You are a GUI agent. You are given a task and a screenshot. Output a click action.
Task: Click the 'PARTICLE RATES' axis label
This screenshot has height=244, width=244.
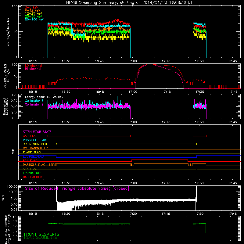[x=5, y=76]
